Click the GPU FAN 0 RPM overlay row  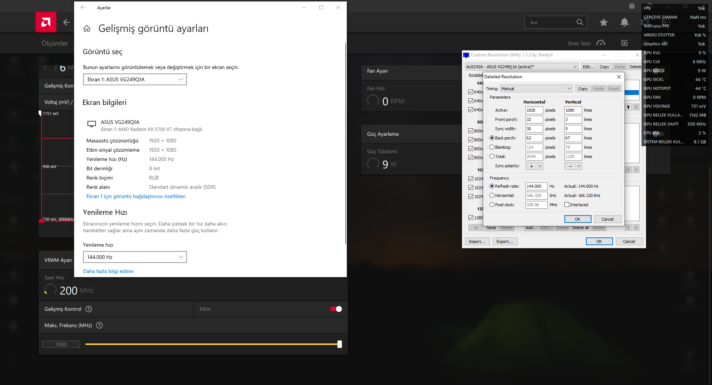point(675,97)
